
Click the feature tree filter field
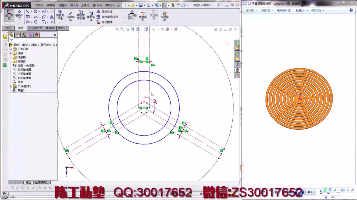tap(33, 40)
